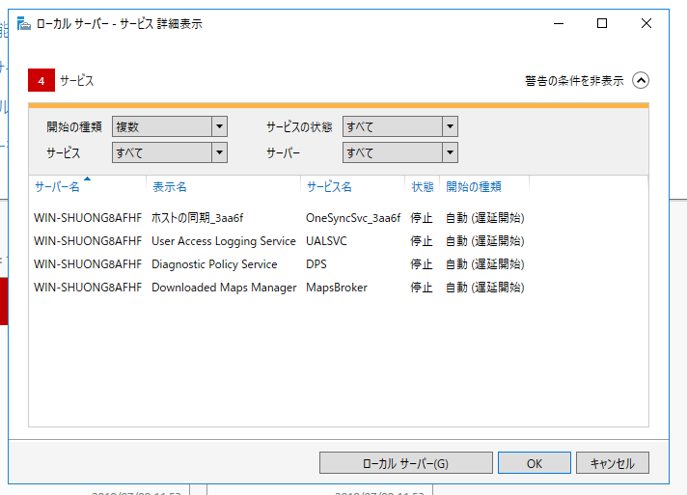The image size is (687, 495).
Task: Open the サーバー filter dropdown
Action: pos(400,152)
